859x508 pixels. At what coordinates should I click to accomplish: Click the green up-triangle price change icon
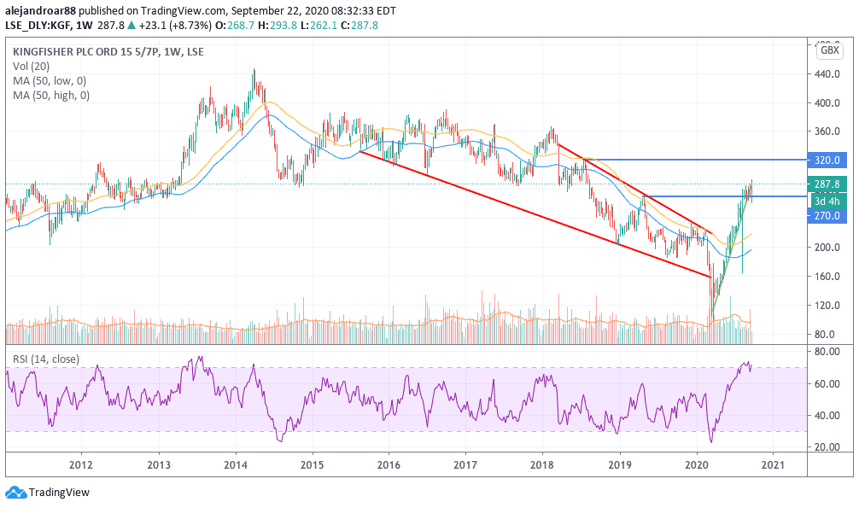(x=131, y=26)
